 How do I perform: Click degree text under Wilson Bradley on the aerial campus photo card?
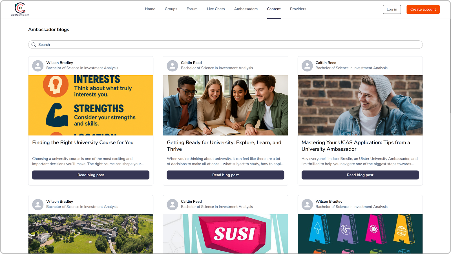pos(82,207)
